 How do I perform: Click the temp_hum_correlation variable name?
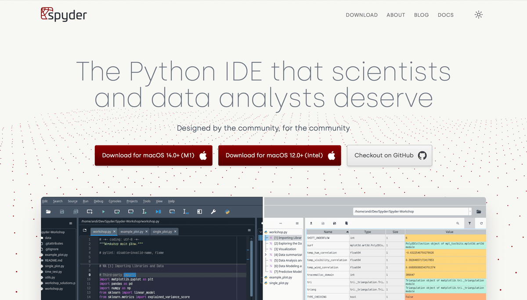322,253
